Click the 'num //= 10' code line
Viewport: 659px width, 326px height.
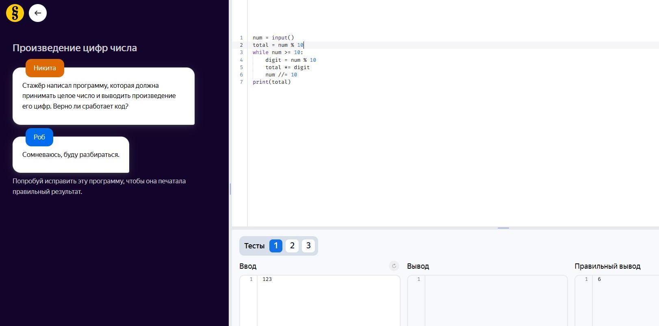[281, 75]
